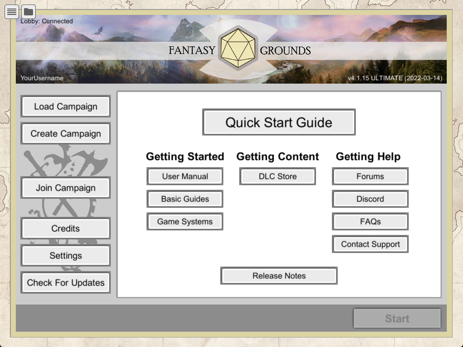Click the 'Getting Help' heading

click(368, 156)
